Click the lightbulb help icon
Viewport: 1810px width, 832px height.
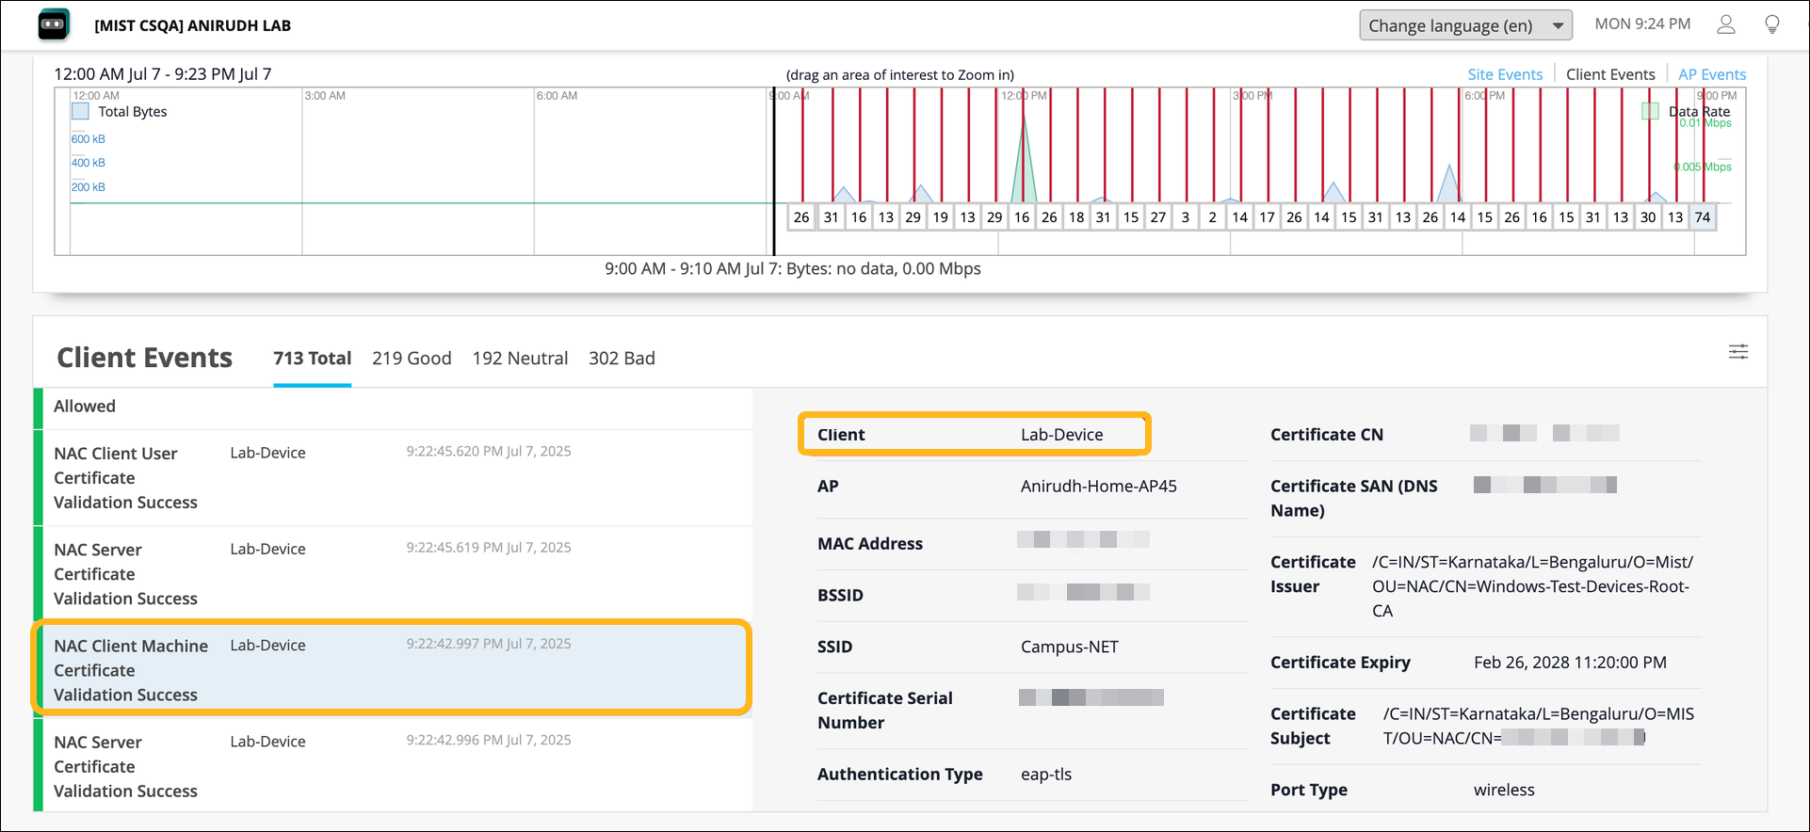(1771, 24)
